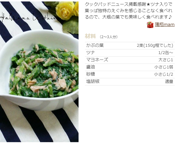
Task: Click the 材料 ingredients heading
Action: (90, 36)
